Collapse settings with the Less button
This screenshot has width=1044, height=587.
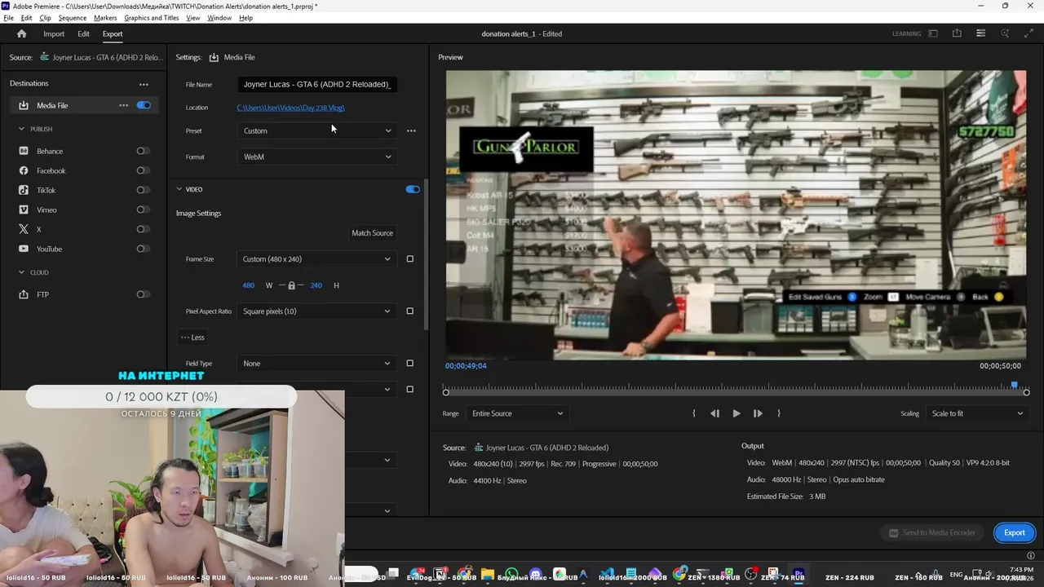click(192, 338)
